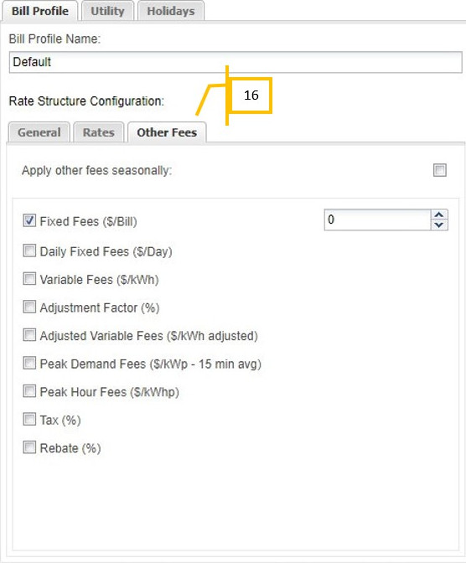Enable the Rebate (%) checkbox
Screen dimensions: 466x563
(x=29, y=447)
